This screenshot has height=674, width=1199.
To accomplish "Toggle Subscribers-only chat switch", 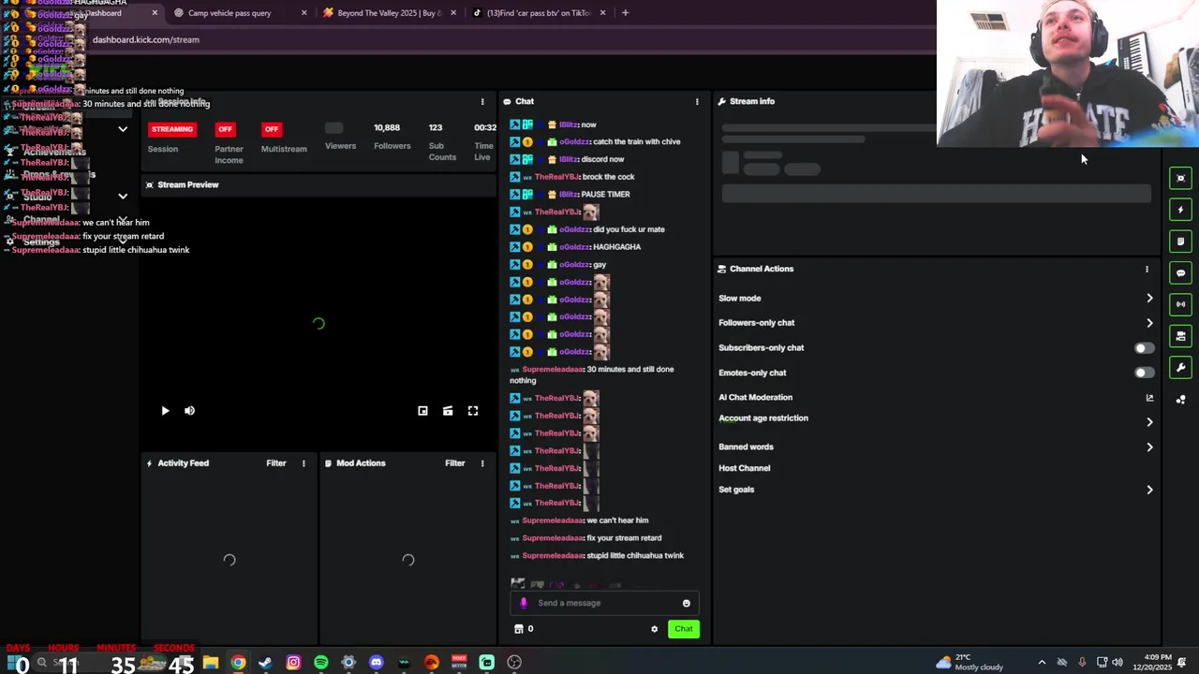I will 1144,348.
